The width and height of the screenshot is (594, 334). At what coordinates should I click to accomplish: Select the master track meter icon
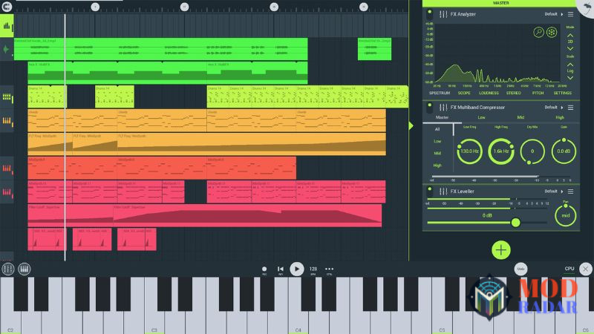coord(7,26)
